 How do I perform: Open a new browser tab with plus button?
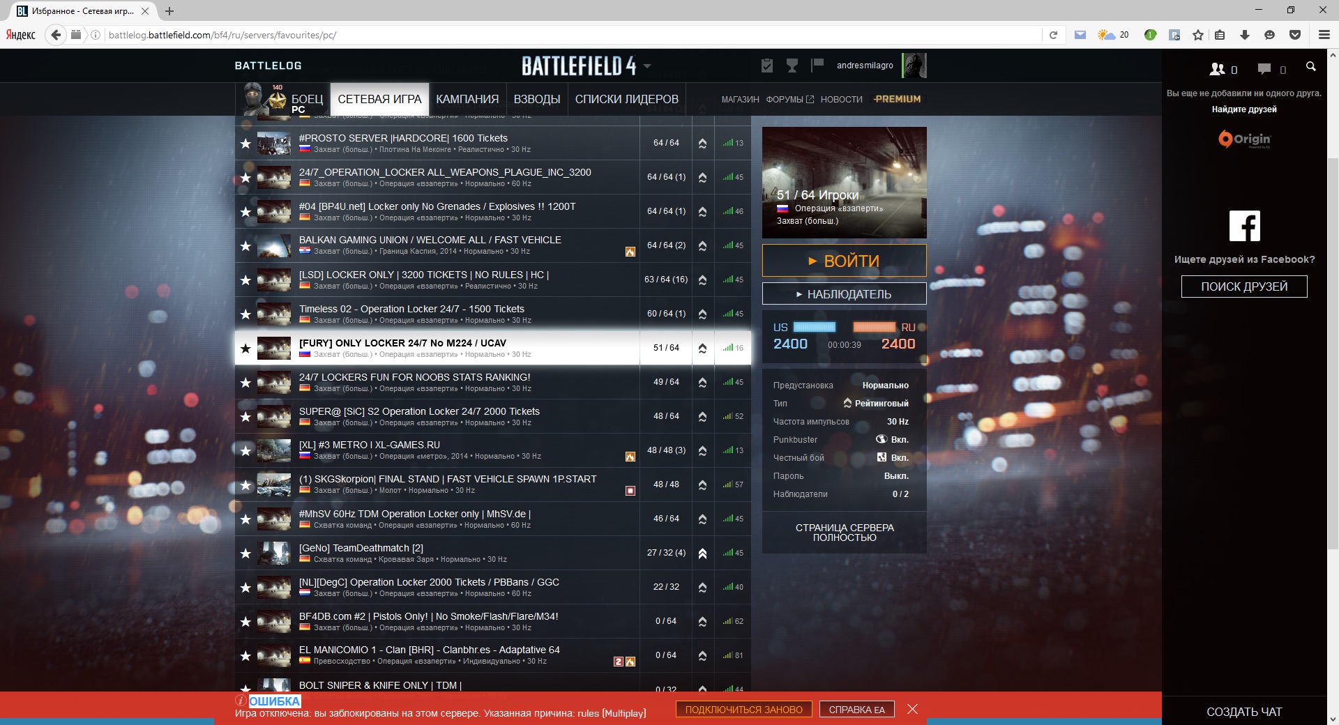tap(169, 11)
